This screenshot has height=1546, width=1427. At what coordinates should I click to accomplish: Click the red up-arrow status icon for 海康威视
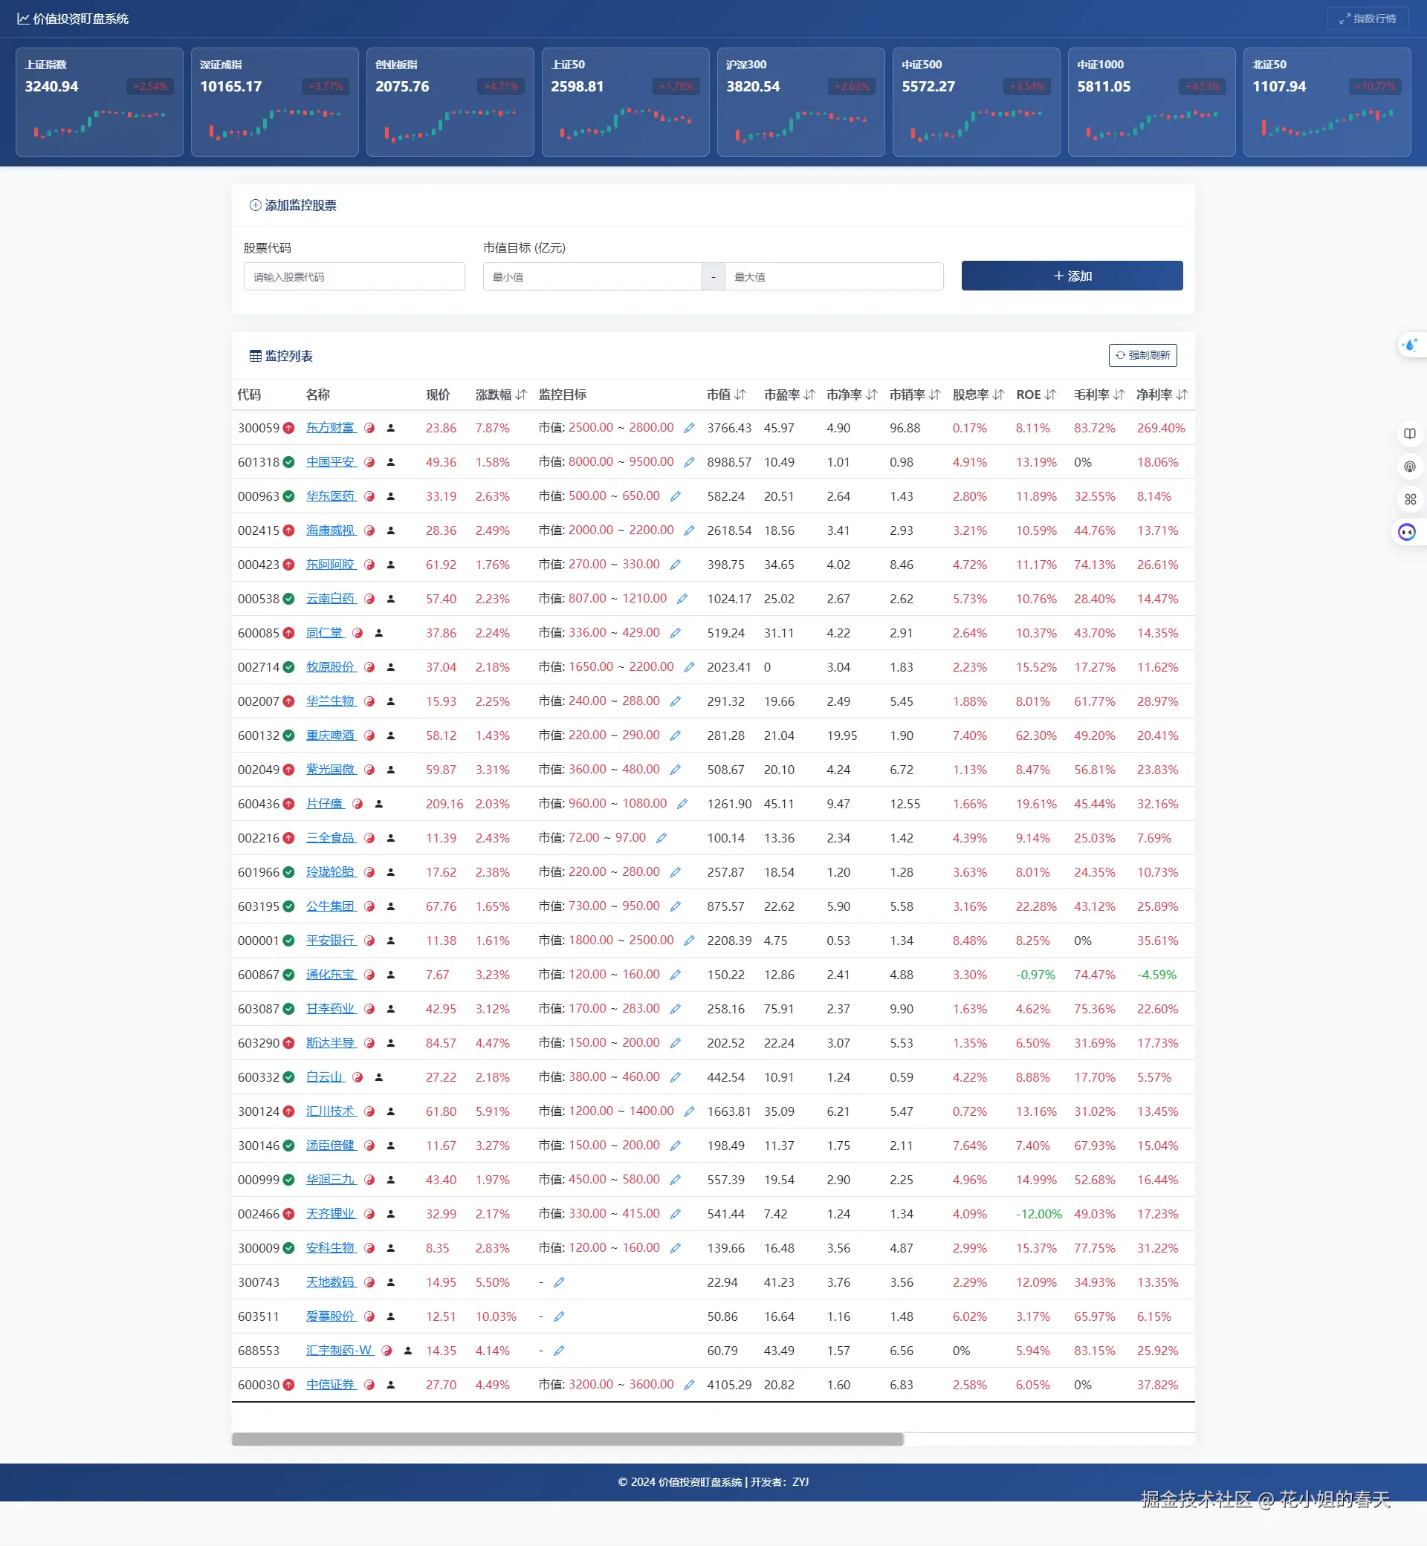[x=289, y=530]
